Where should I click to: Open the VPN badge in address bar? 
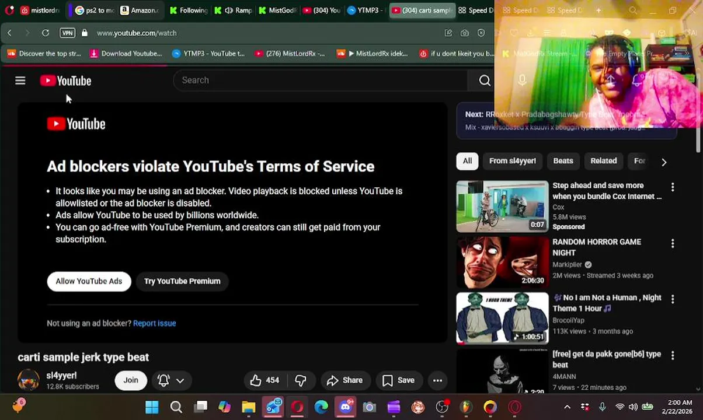tap(67, 33)
